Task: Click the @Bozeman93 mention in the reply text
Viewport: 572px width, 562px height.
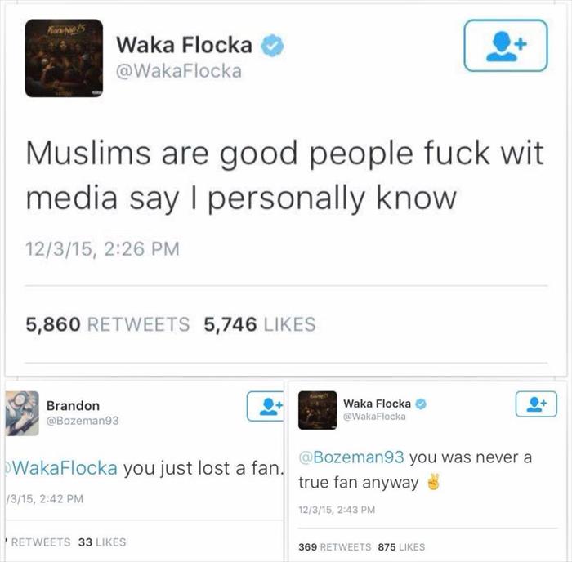Action: tap(351, 457)
